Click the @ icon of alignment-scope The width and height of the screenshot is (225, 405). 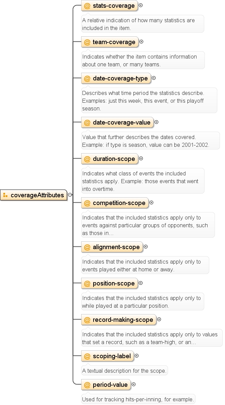click(x=87, y=247)
